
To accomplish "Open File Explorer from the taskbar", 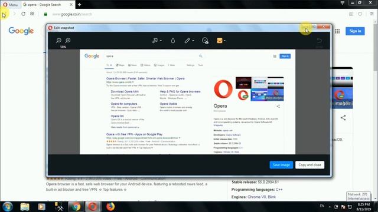I will (x=25, y=207).
